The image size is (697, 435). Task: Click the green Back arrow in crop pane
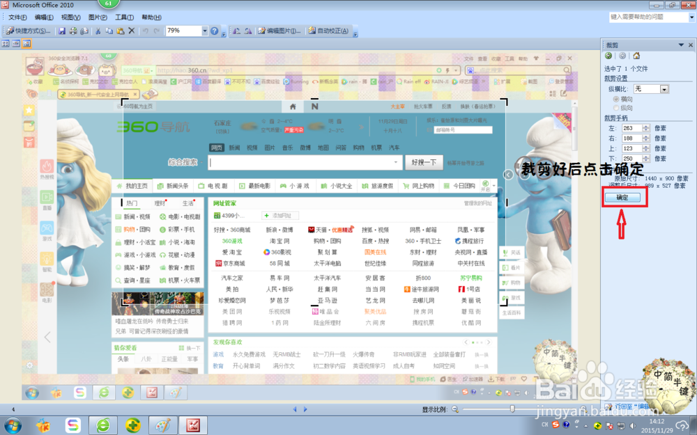[x=608, y=56]
